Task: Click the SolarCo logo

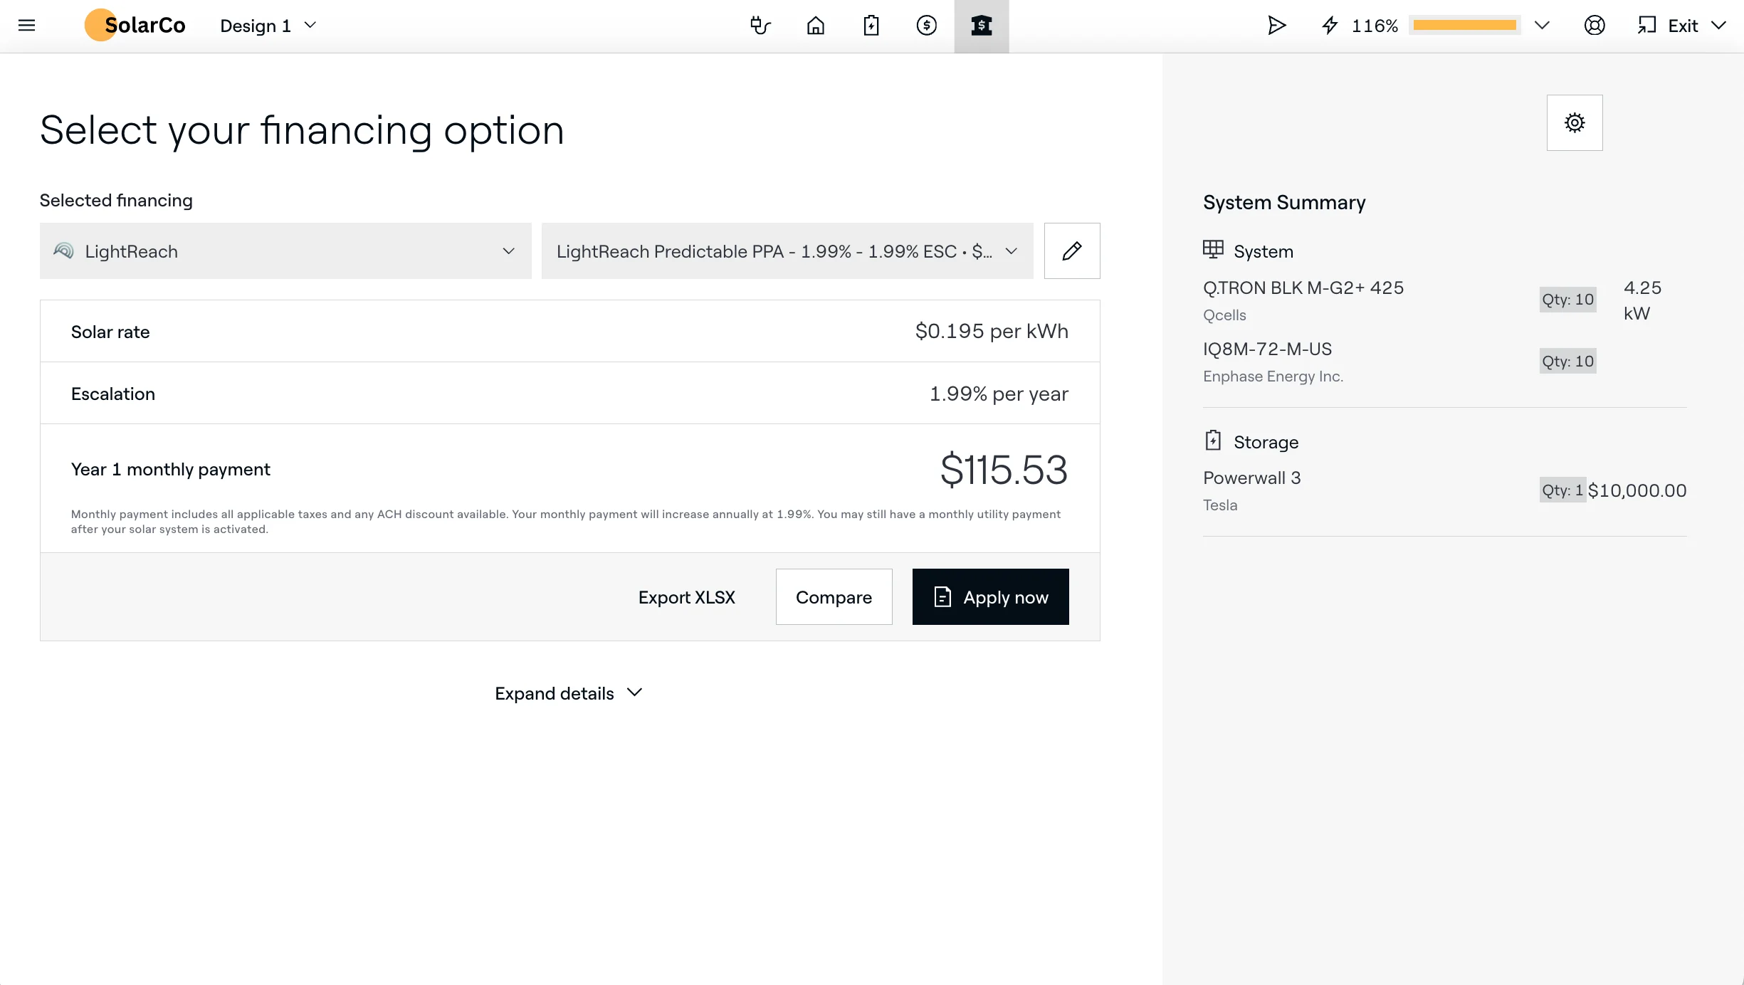Action: point(135,26)
